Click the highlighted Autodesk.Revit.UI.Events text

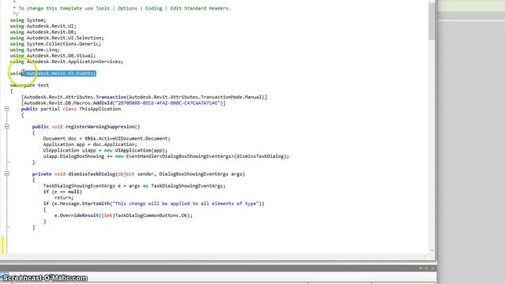point(61,73)
